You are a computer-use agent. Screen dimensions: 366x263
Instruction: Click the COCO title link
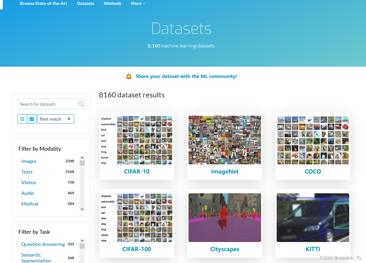tap(313, 171)
